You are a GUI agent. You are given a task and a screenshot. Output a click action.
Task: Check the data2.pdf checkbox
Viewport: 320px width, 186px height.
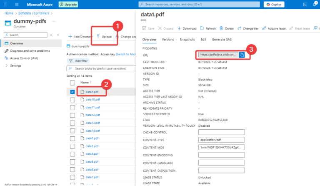pyautogui.click(x=72, y=138)
